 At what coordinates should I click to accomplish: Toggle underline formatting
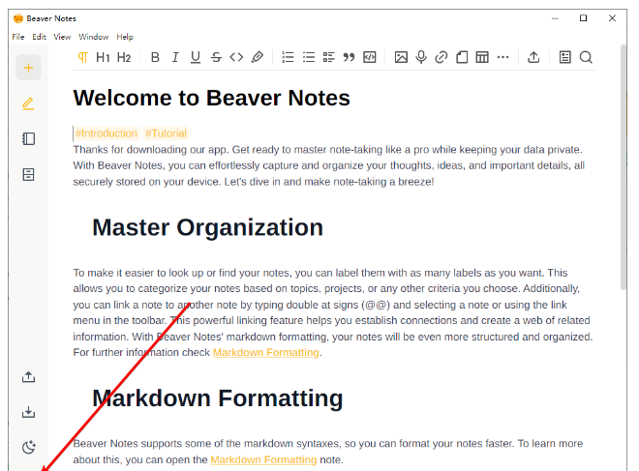pos(196,57)
